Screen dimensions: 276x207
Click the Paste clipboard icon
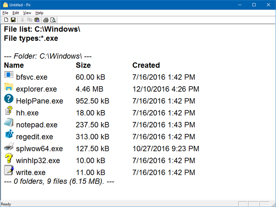[x=37, y=20]
